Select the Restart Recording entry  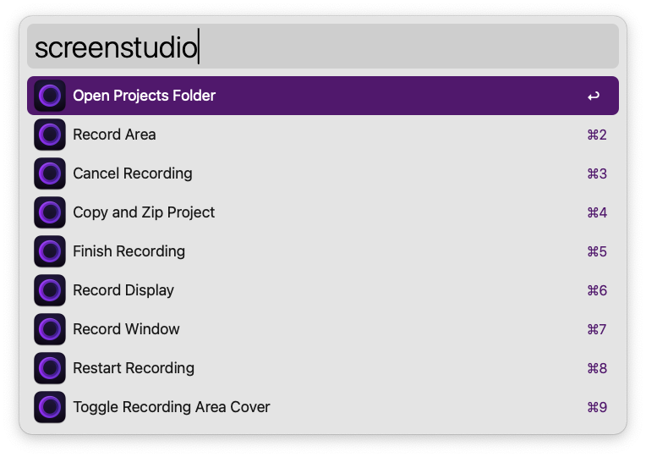134,368
